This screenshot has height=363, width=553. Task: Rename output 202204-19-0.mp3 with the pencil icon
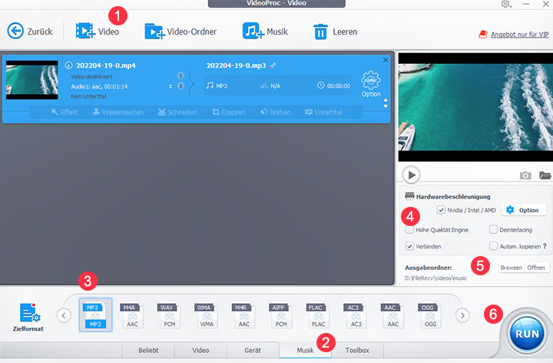(x=273, y=65)
